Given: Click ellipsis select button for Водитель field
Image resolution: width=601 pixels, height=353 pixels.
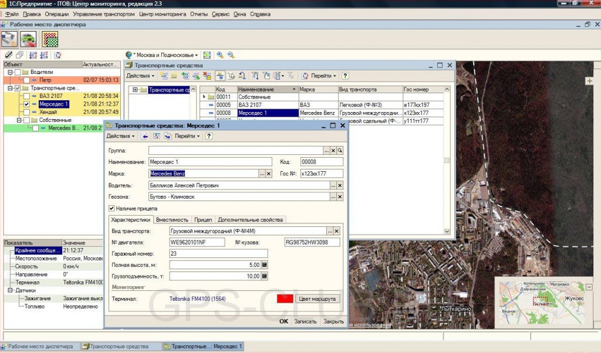Looking at the screenshot, I should click(333, 185).
